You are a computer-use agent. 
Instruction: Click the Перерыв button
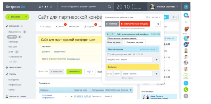point(112,24)
